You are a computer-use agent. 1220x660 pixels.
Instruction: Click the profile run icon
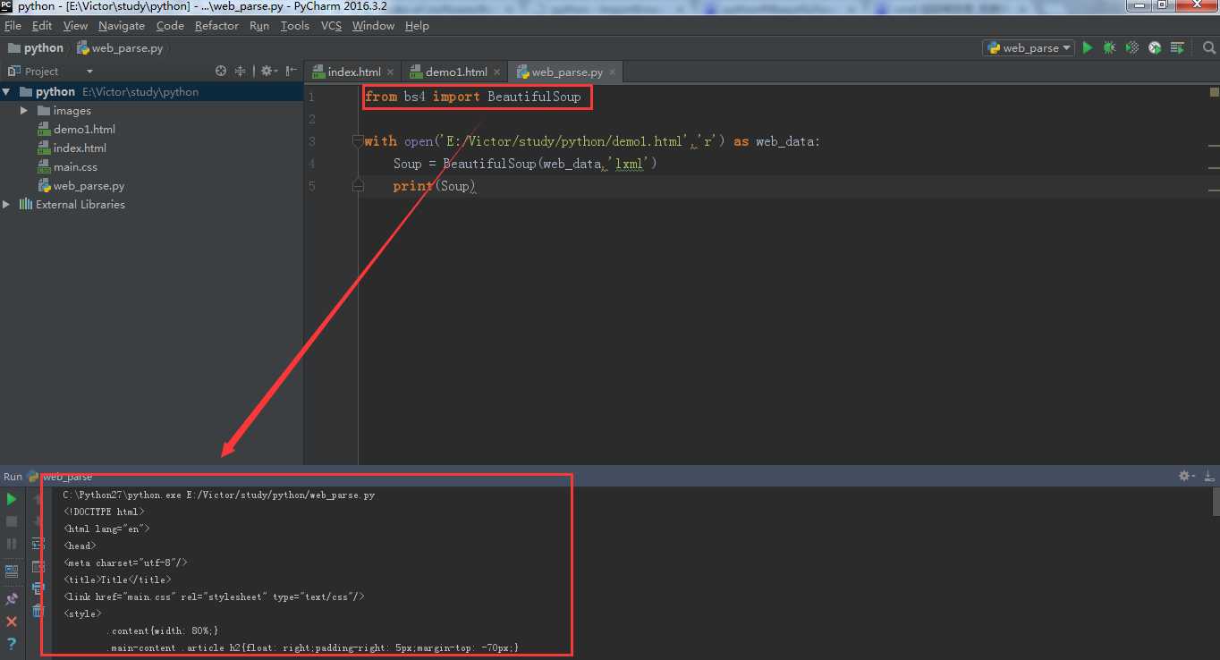[1155, 47]
